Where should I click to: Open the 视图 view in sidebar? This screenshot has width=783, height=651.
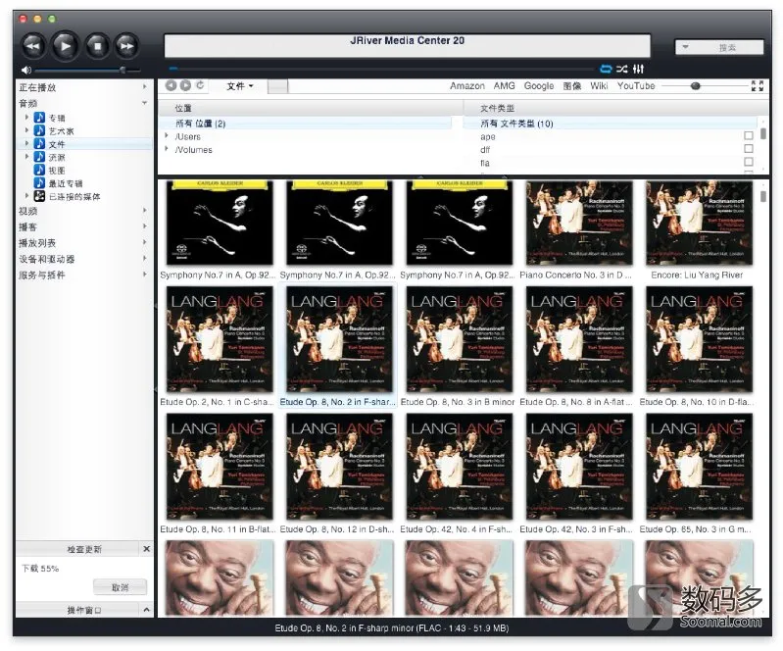coord(57,171)
